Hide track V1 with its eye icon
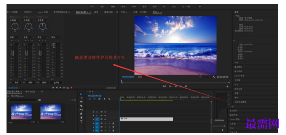This screenshot has width=286, height=135. (105, 119)
